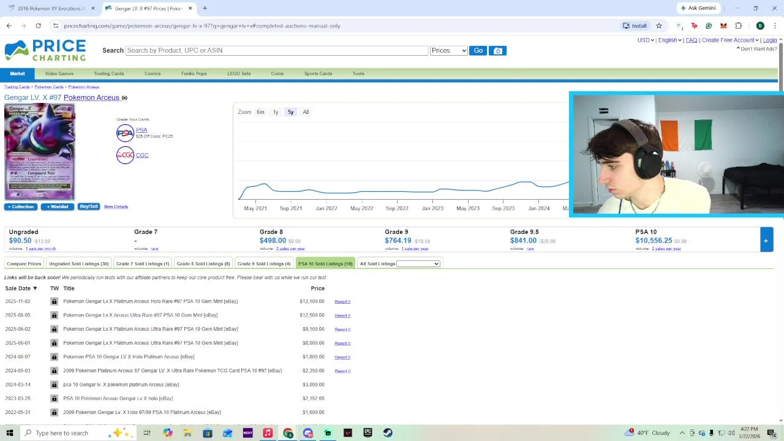This screenshot has width=784, height=441.
Task: Open the Video Games menu
Action: (x=59, y=73)
